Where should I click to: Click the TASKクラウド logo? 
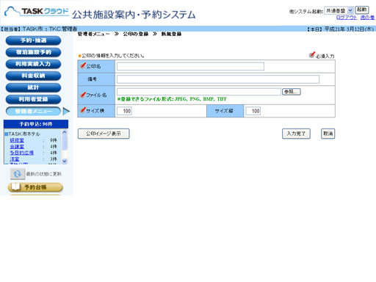[37, 11]
